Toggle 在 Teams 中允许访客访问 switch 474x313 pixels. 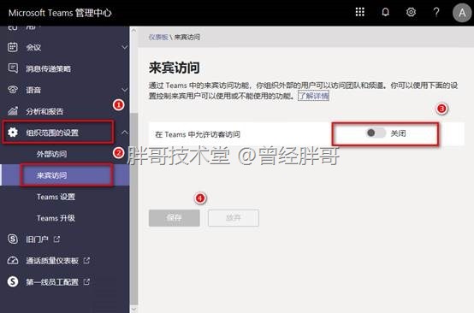click(x=376, y=133)
